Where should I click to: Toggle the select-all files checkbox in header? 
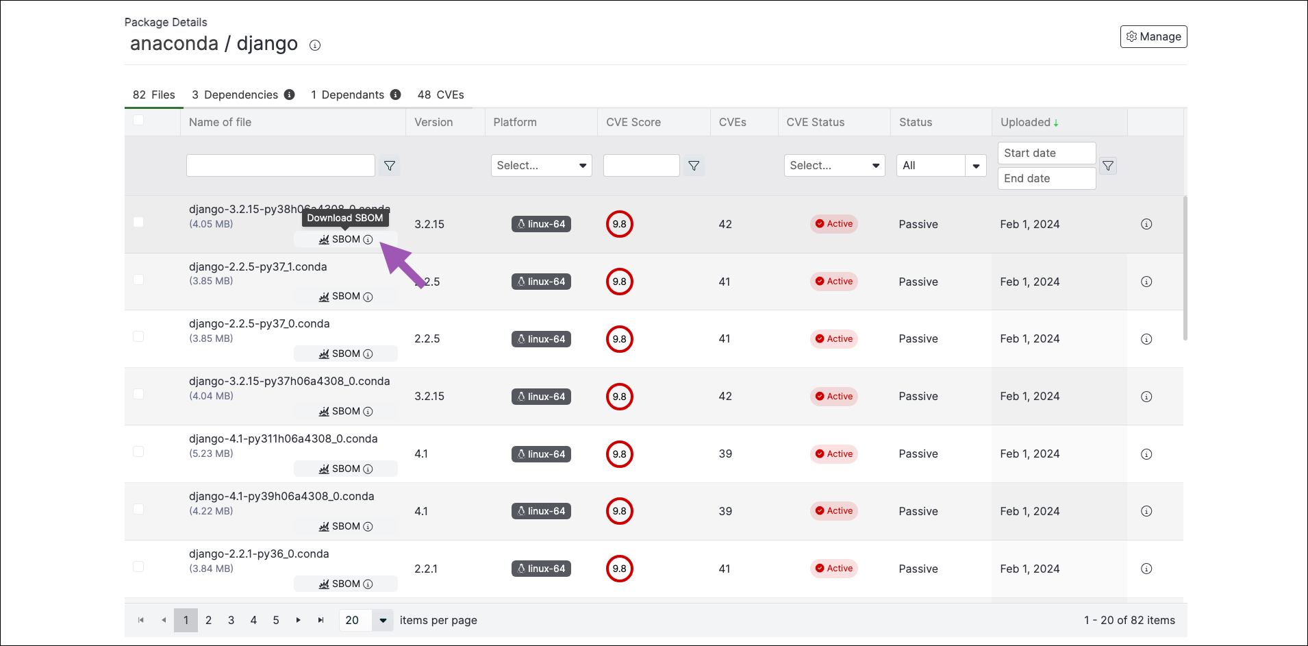pyautogui.click(x=138, y=120)
